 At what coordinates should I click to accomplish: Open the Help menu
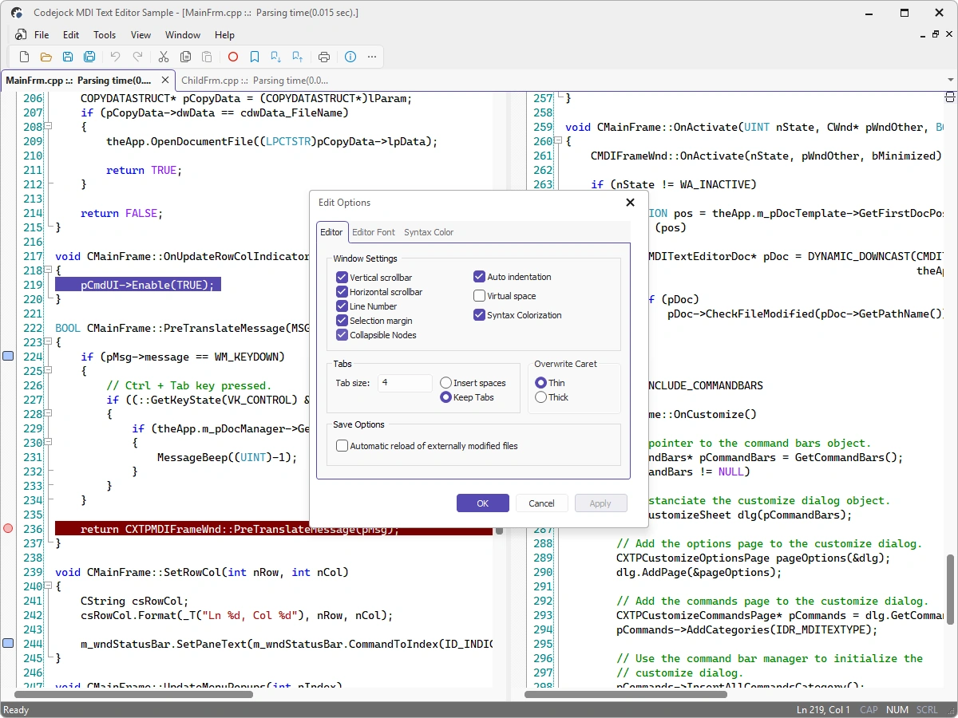tap(225, 35)
